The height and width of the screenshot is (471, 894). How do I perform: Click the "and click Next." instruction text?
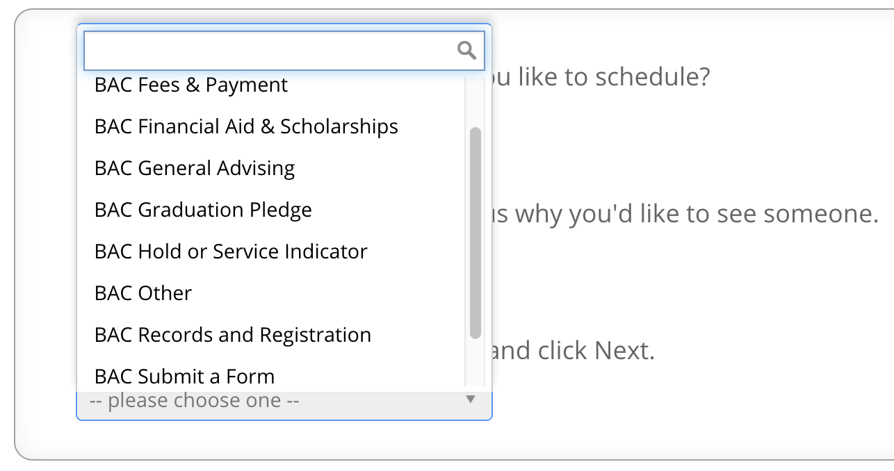click(x=573, y=351)
